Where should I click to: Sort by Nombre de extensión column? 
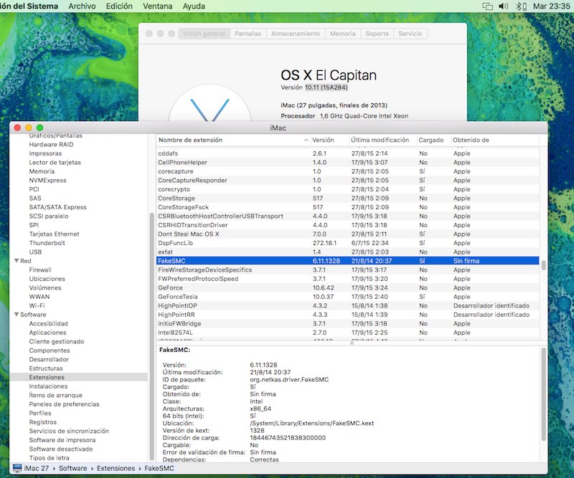233,140
